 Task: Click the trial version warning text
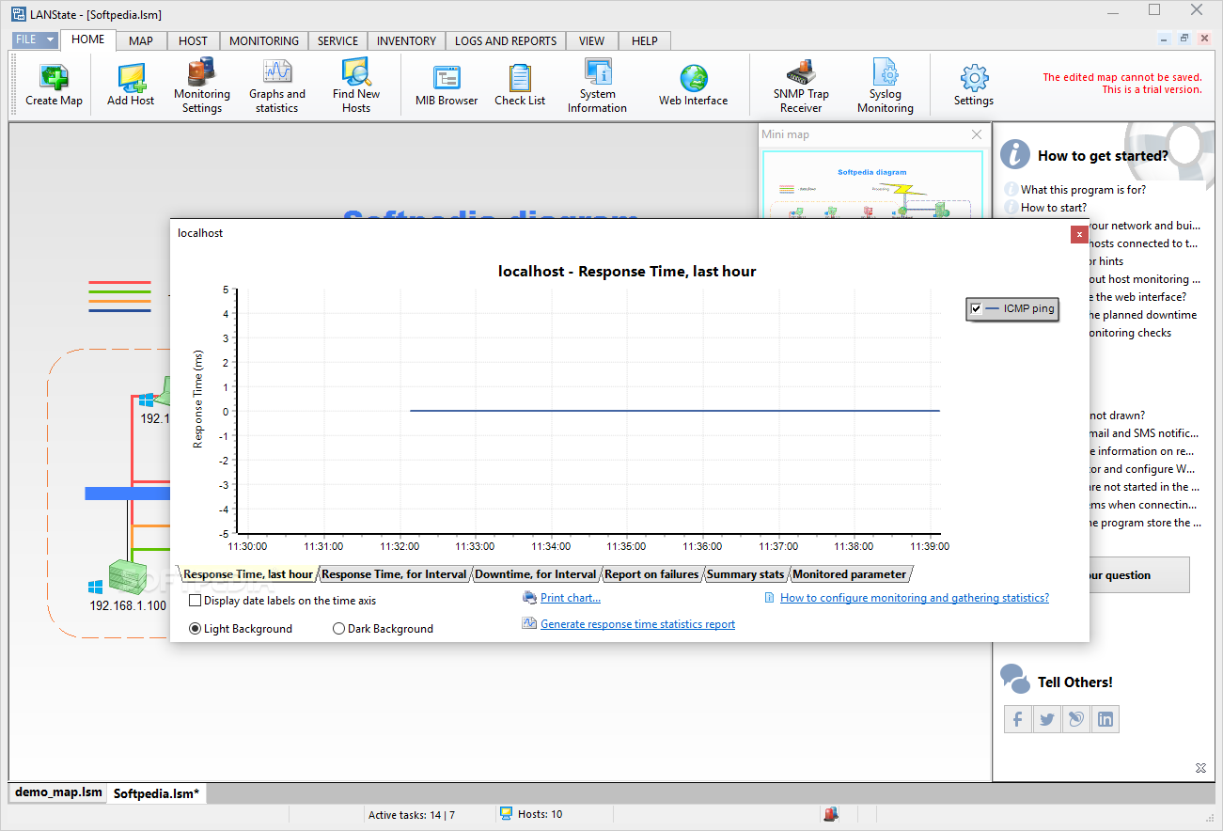(x=1121, y=84)
